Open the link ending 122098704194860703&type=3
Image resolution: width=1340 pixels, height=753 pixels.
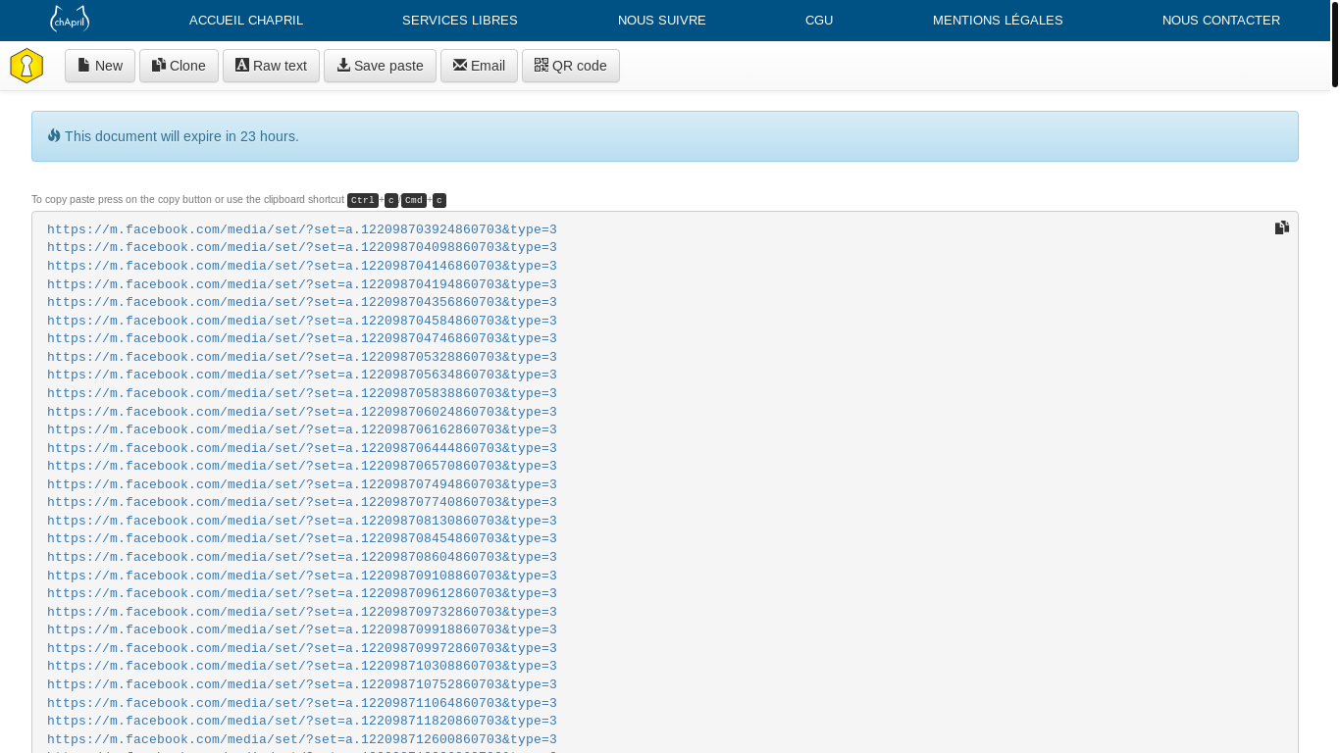tap(302, 284)
